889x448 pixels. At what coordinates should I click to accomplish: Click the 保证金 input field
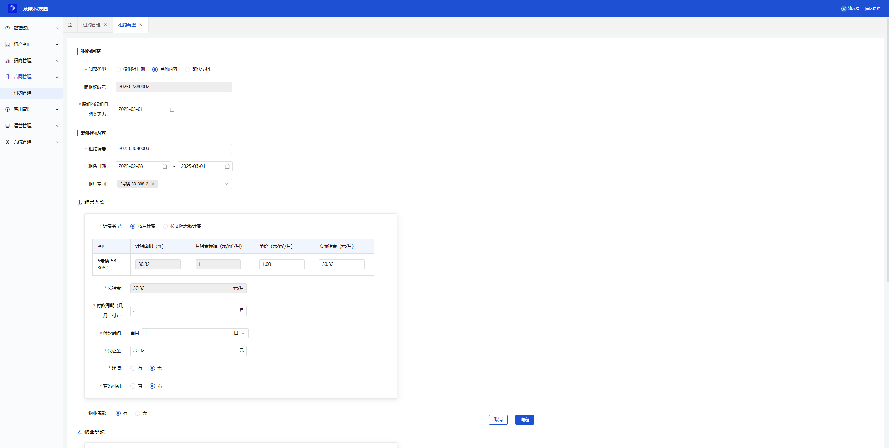[184, 351]
